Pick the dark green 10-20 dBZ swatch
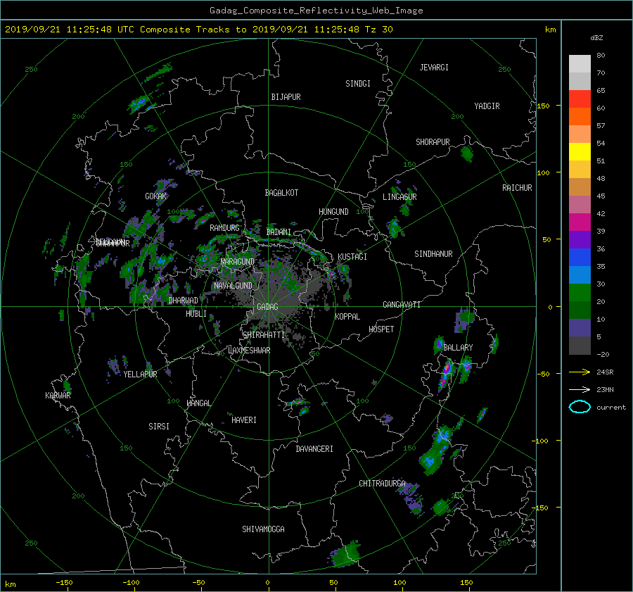 point(580,310)
